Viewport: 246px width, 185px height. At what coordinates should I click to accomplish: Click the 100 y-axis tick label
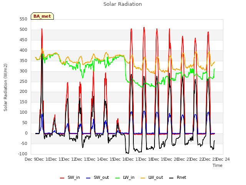23,112
